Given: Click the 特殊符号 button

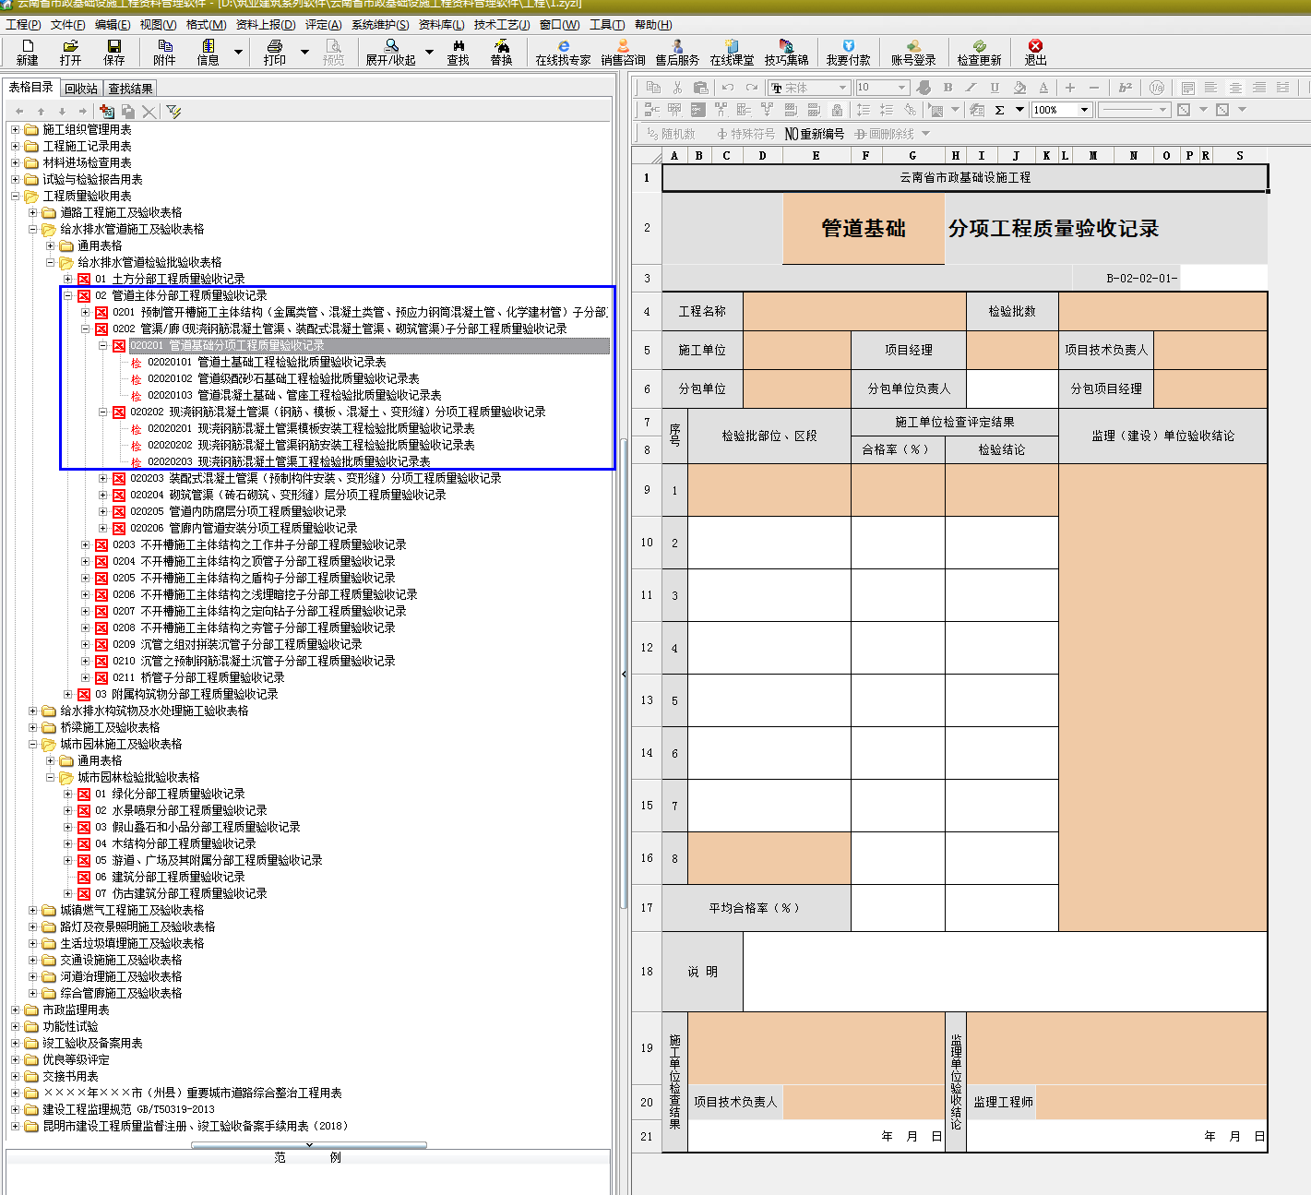Looking at the screenshot, I should pyautogui.click(x=746, y=134).
